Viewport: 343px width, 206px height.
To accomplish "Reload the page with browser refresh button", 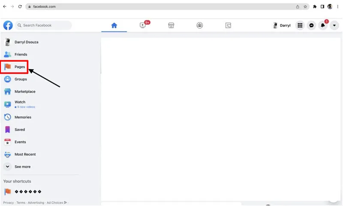I will (20, 6).
